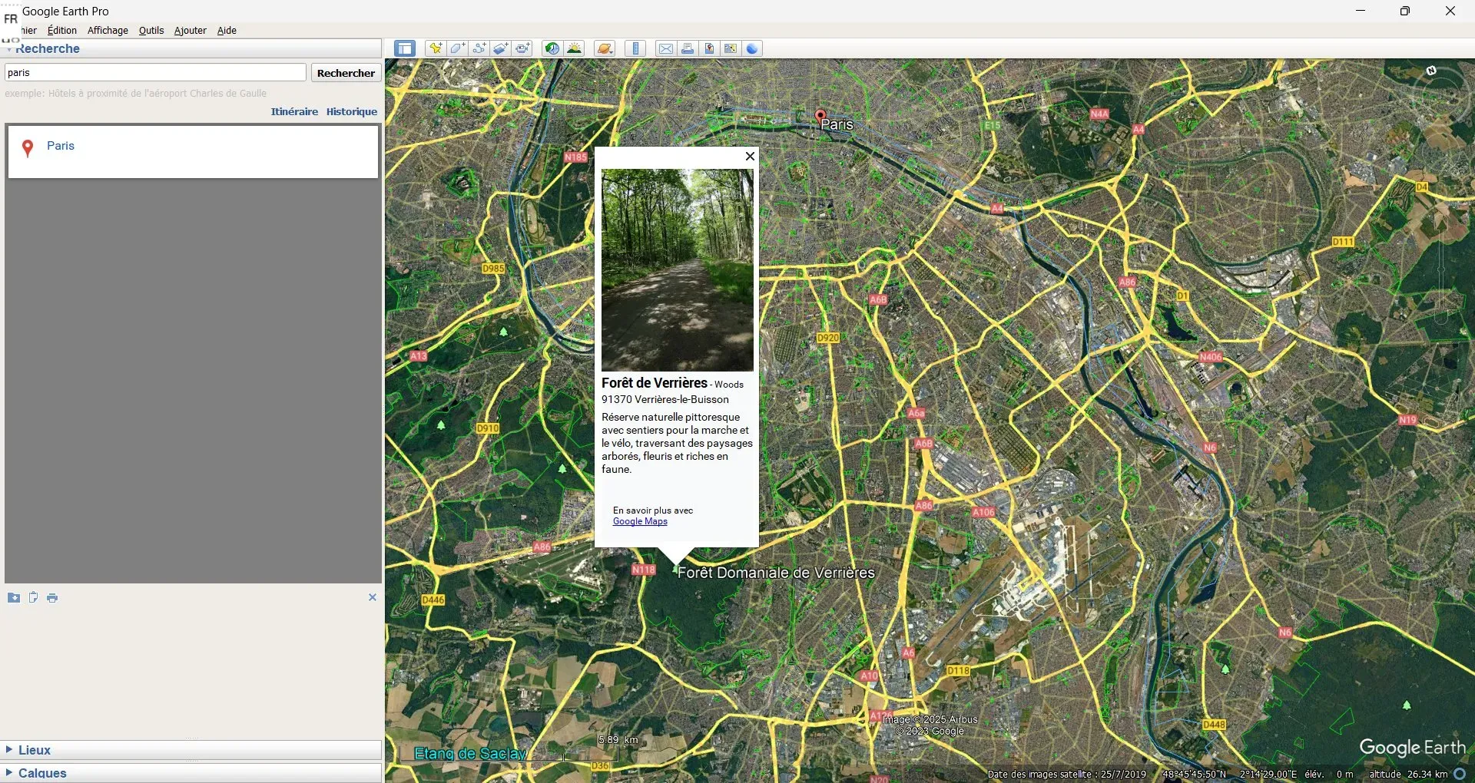Screen dimensions: 1475x783
Task: Click the N118 road shield on the map
Action: tap(644, 570)
